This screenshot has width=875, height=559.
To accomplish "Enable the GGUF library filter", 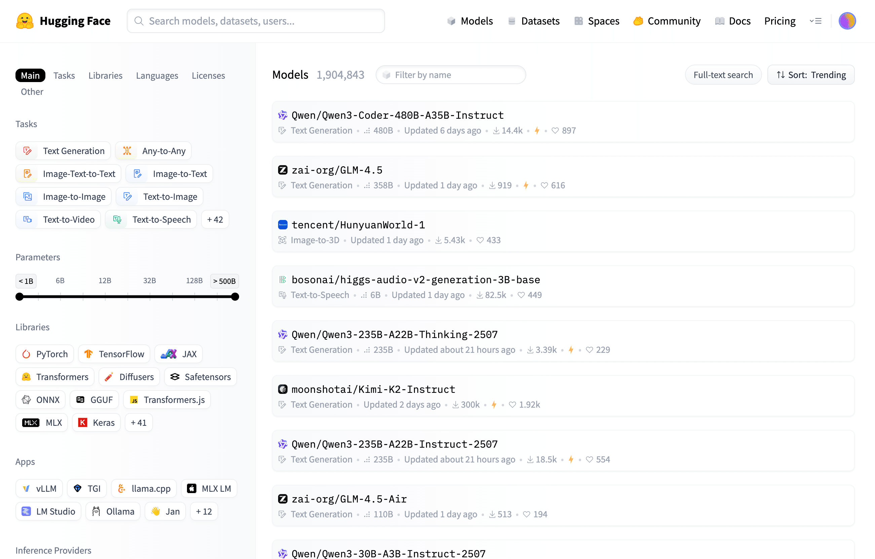I will 94,400.
